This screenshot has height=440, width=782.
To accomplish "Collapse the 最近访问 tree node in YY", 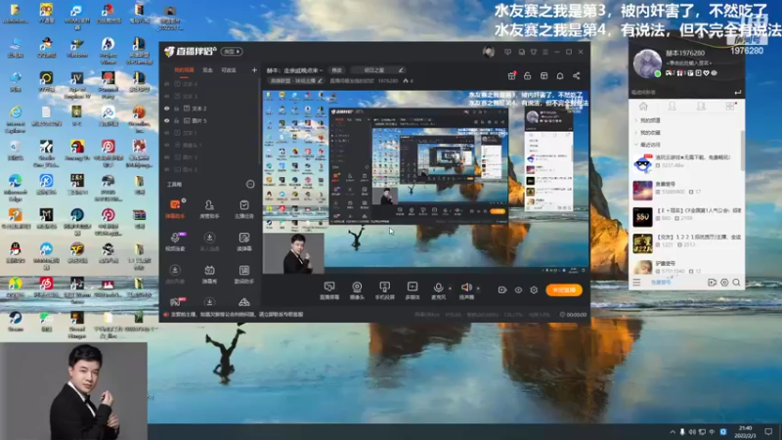I will tap(636, 144).
